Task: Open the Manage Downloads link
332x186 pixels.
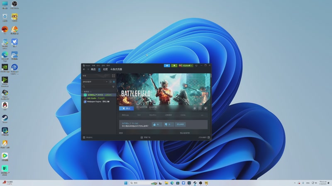Action: (x=146, y=138)
